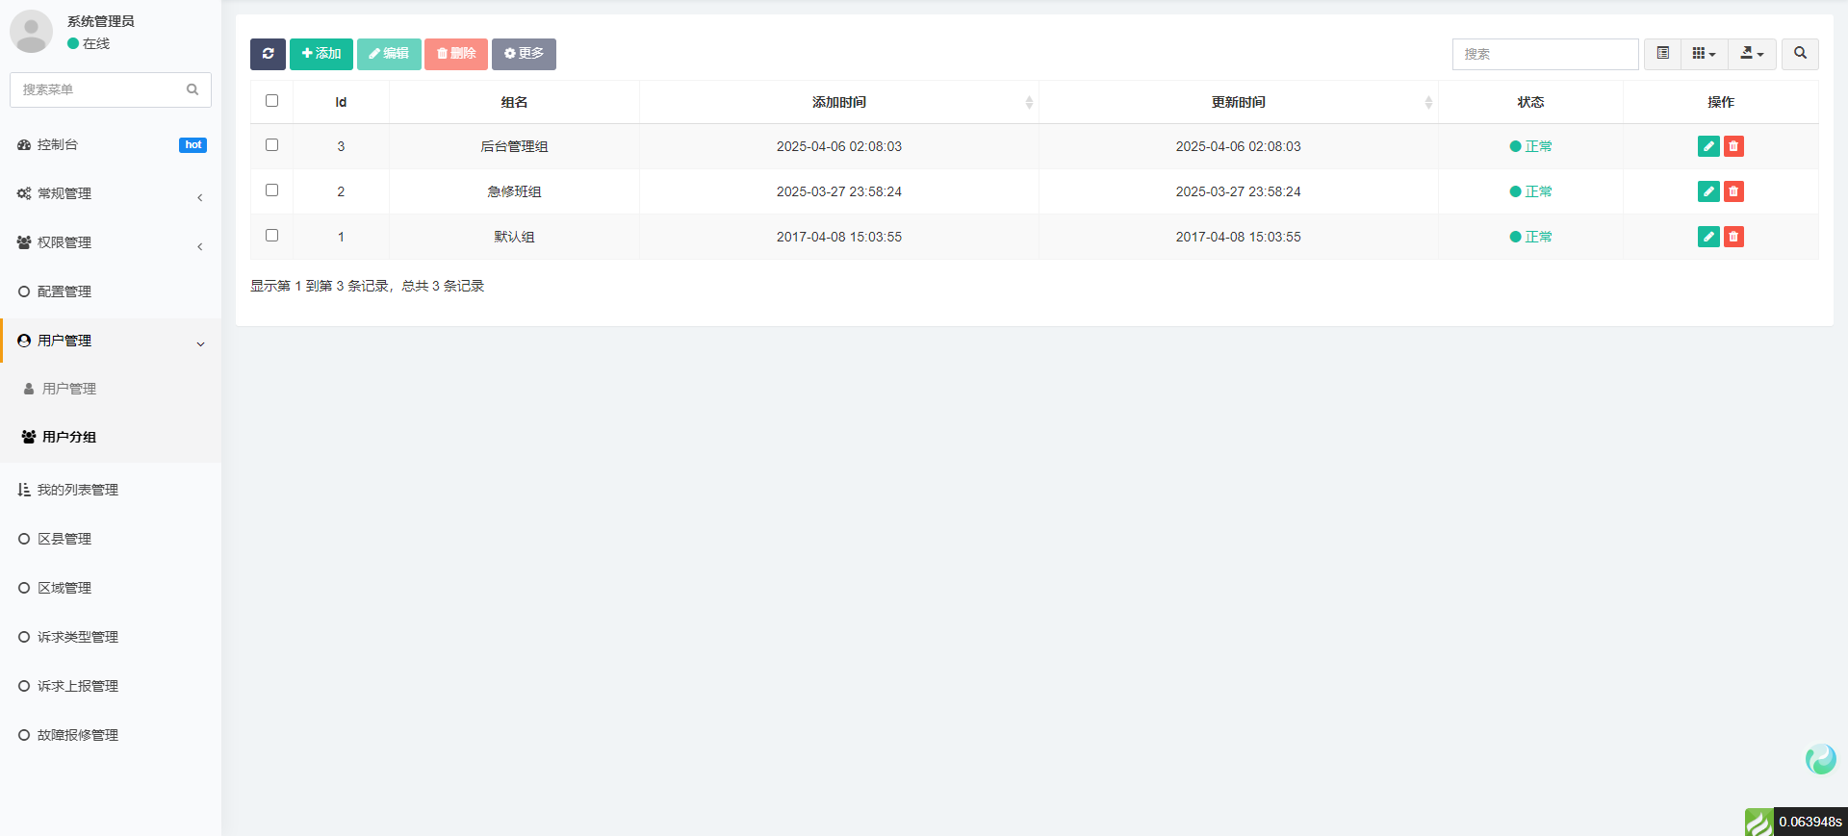Open the 更多 actions button
Screen dimensions: 1848x836
coord(524,54)
